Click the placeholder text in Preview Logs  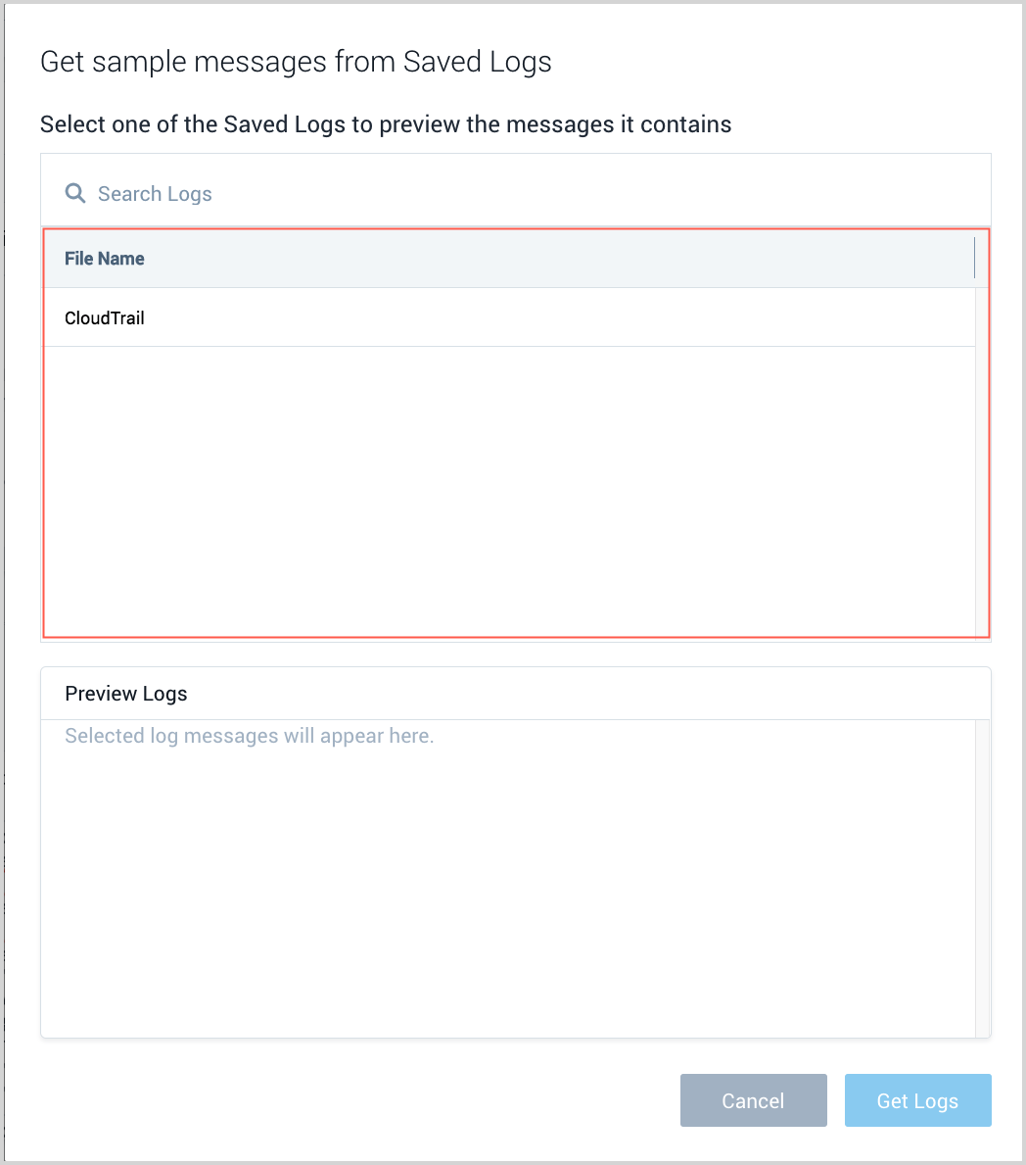249,735
